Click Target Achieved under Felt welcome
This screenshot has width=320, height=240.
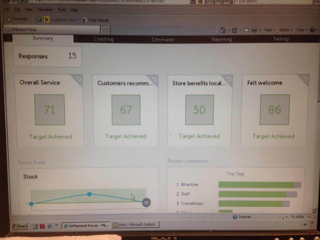click(x=273, y=136)
